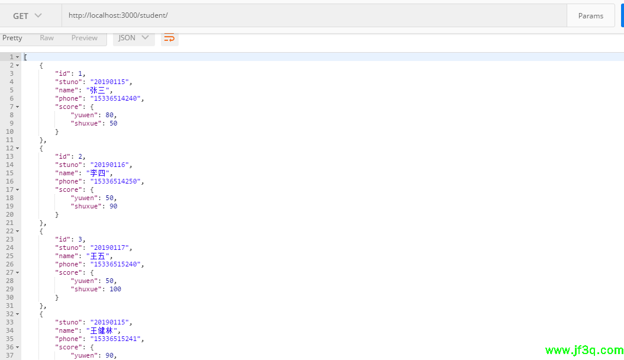This screenshot has width=624, height=360.
Task: Open the Params editor button
Action: pos(590,16)
